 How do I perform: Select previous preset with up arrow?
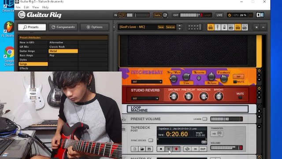coord(179,26)
